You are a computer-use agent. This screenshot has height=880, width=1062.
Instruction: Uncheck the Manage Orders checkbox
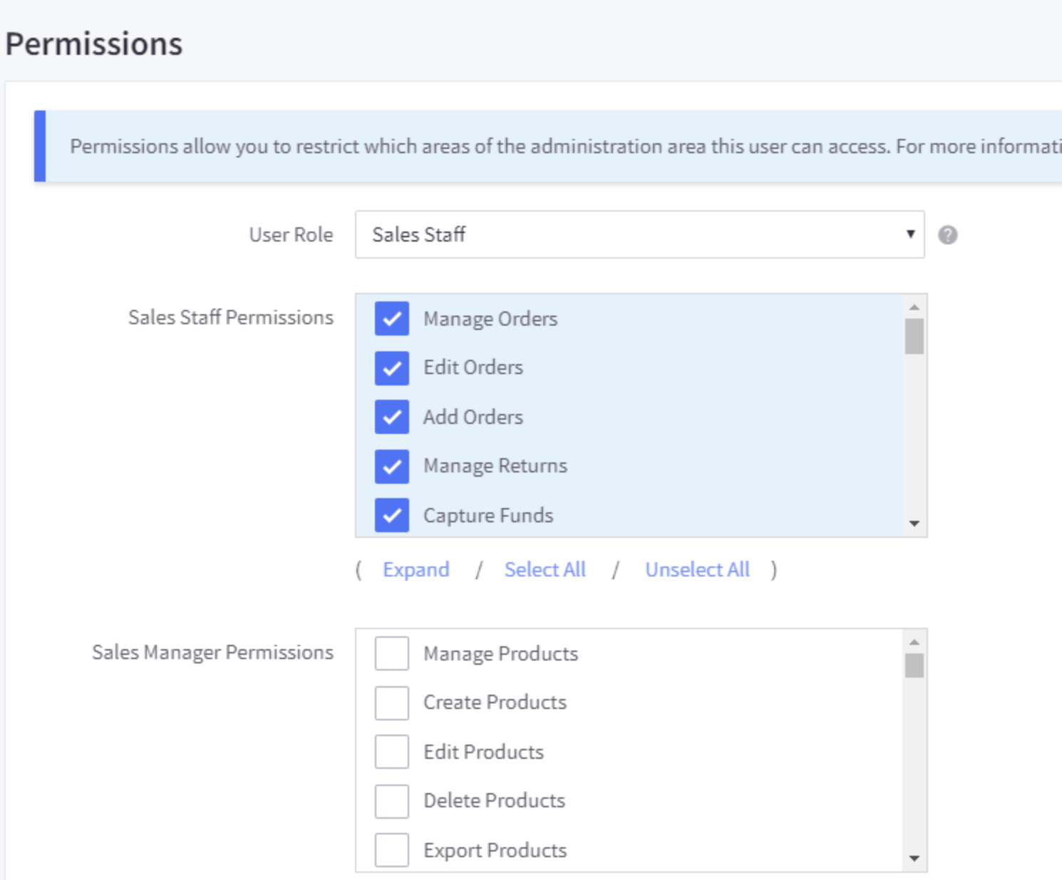coord(392,319)
